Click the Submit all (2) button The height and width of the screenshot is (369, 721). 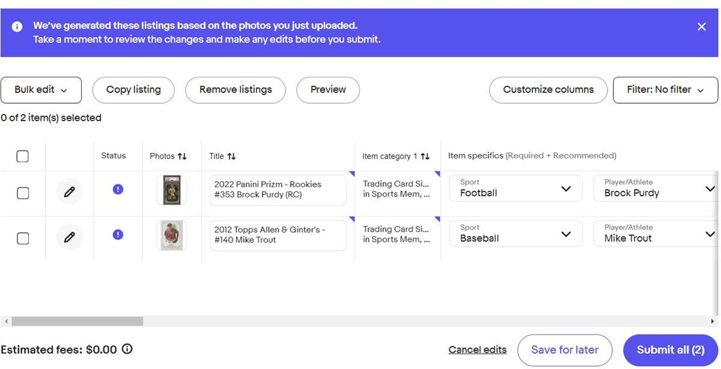coord(670,350)
